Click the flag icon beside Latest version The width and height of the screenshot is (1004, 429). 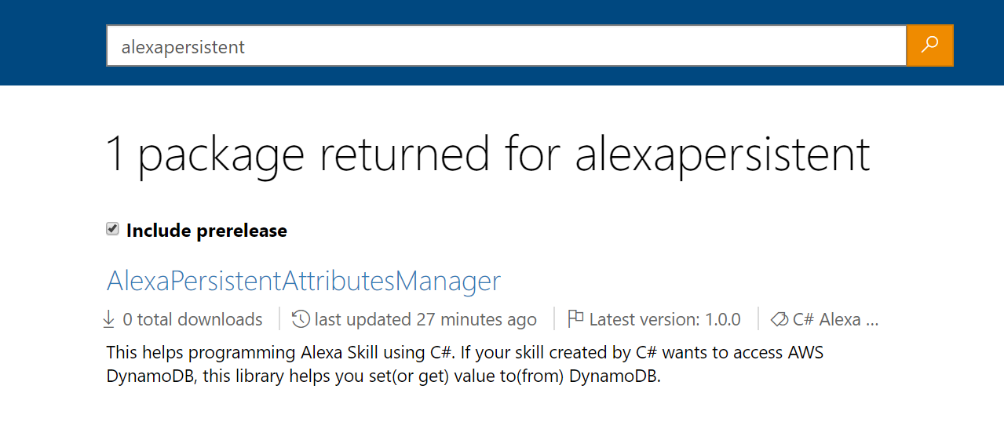coord(575,318)
